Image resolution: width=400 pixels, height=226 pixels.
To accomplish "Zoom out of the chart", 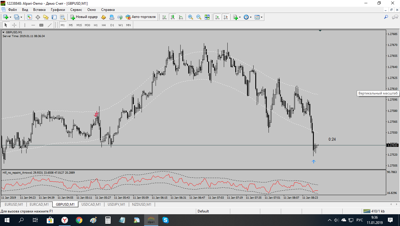I will tap(199, 17).
